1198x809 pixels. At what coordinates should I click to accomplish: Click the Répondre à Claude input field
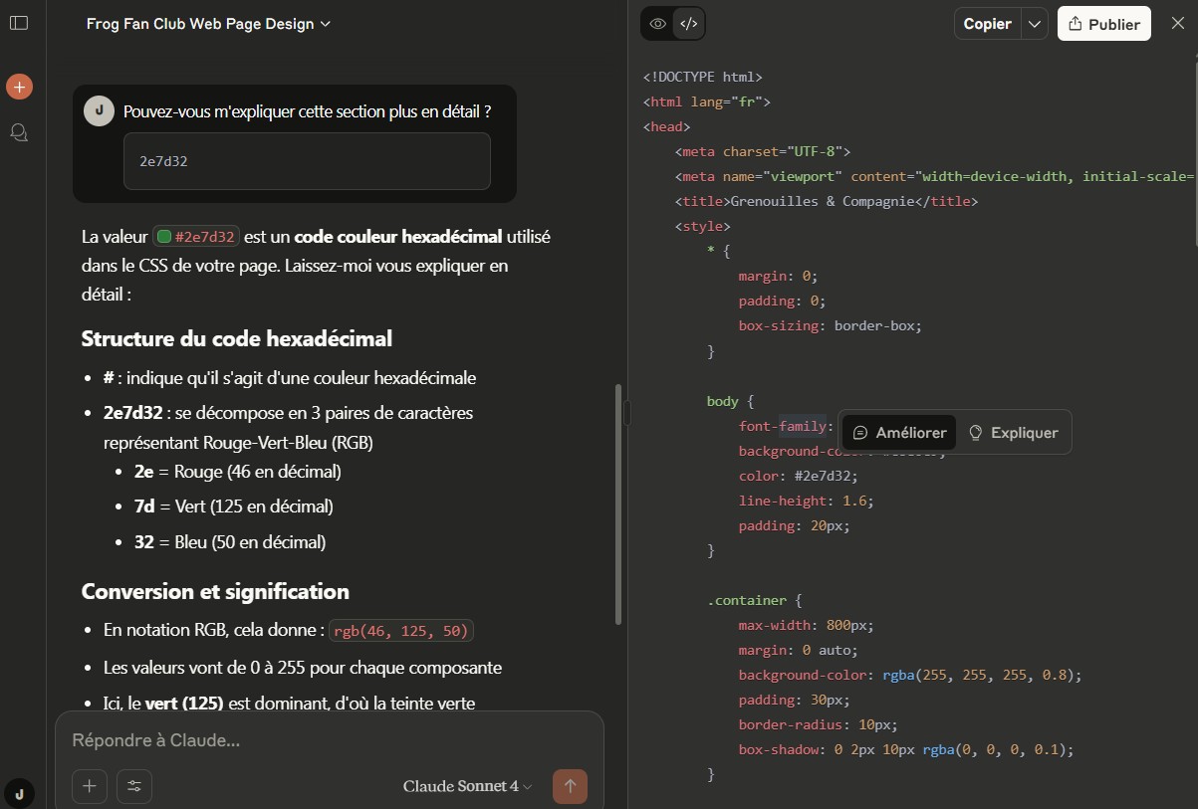coord(329,741)
